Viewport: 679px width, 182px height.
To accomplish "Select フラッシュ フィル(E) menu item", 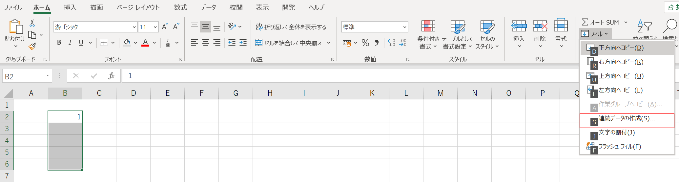I will pos(627,147).
